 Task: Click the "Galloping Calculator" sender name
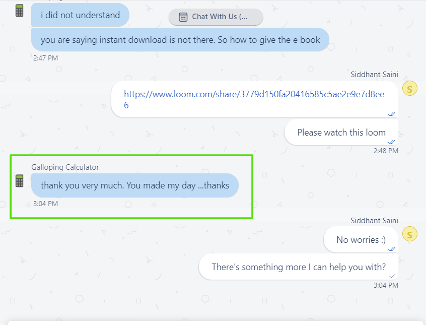tap(65, 167)
